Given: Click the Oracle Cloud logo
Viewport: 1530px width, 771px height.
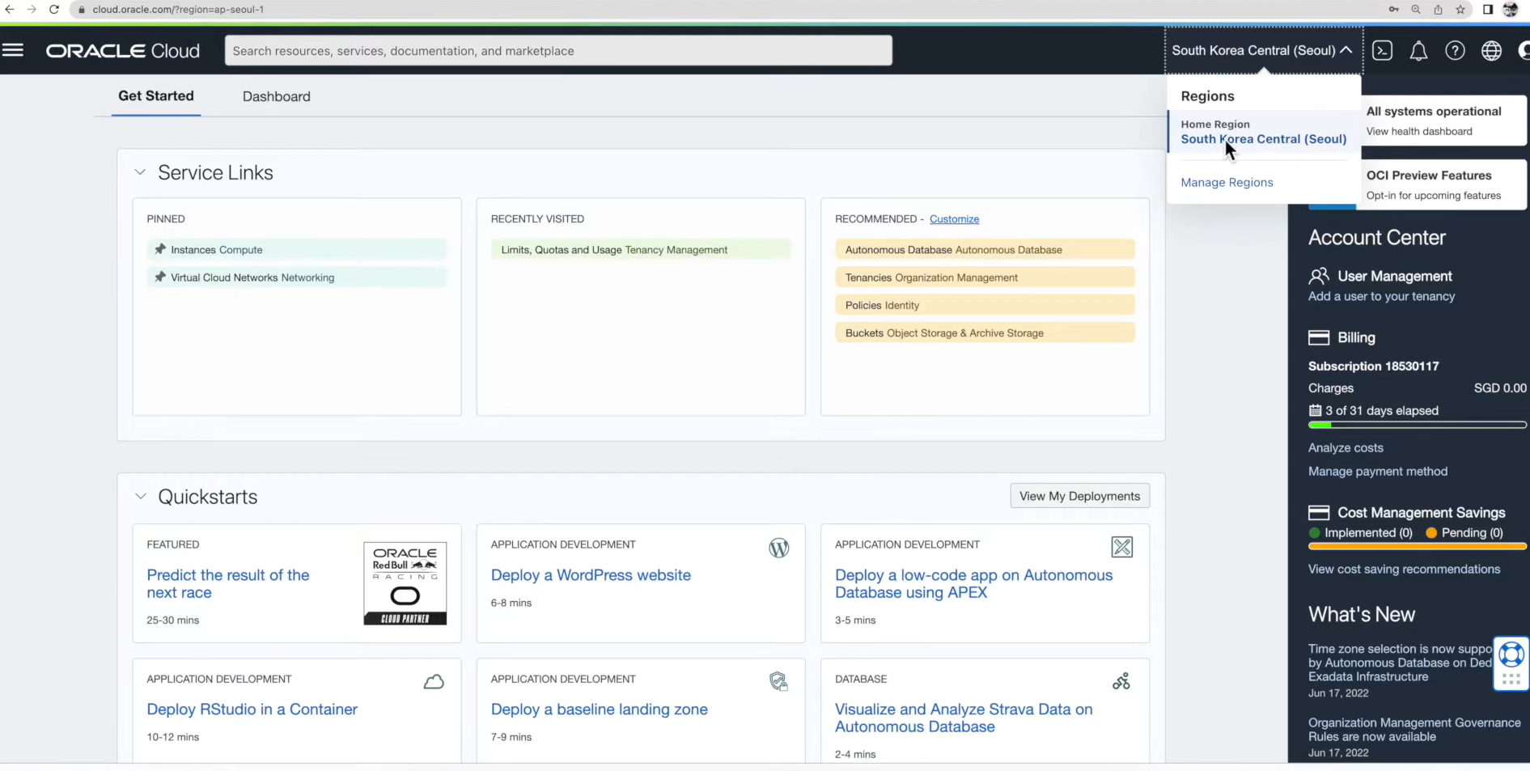Looking at the screenshot, I should [x=123, y=51].
